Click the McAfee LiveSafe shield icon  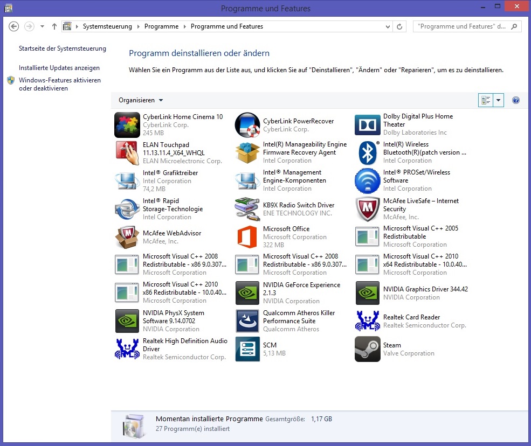tap(368, 209)
